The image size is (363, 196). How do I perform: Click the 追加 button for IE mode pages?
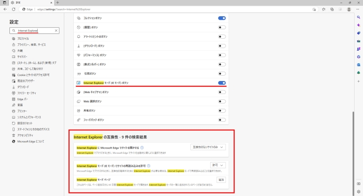[221, 180]
